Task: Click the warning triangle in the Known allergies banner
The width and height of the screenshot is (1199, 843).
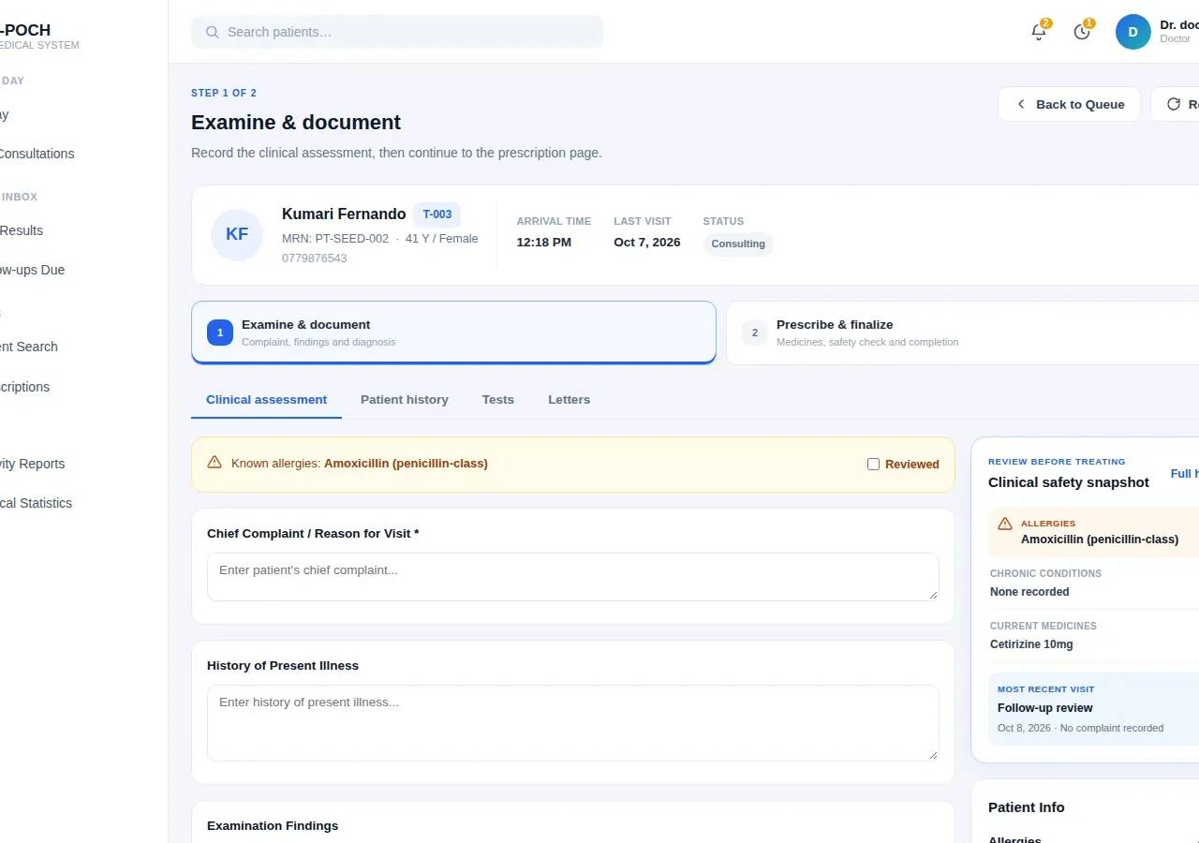Action: [x=215, y=463]
